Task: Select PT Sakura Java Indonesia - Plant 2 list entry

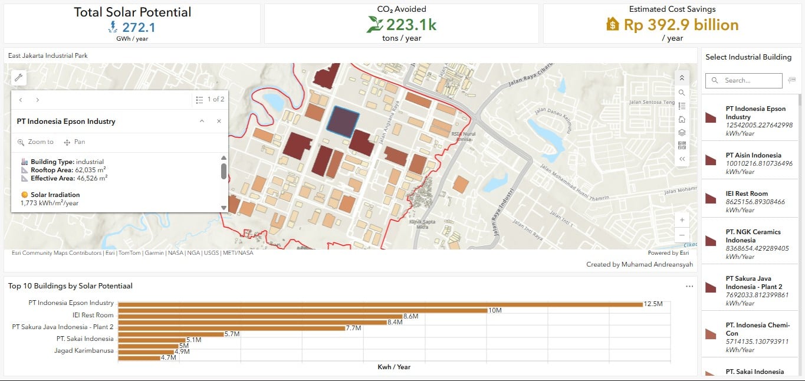Action: [750, 287]
